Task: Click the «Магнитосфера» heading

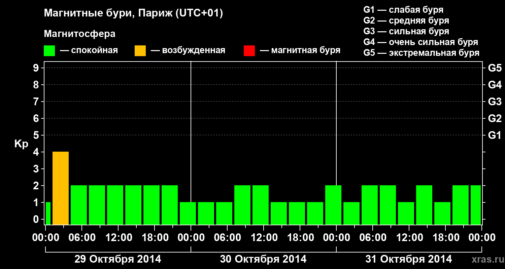Action: 80,34
